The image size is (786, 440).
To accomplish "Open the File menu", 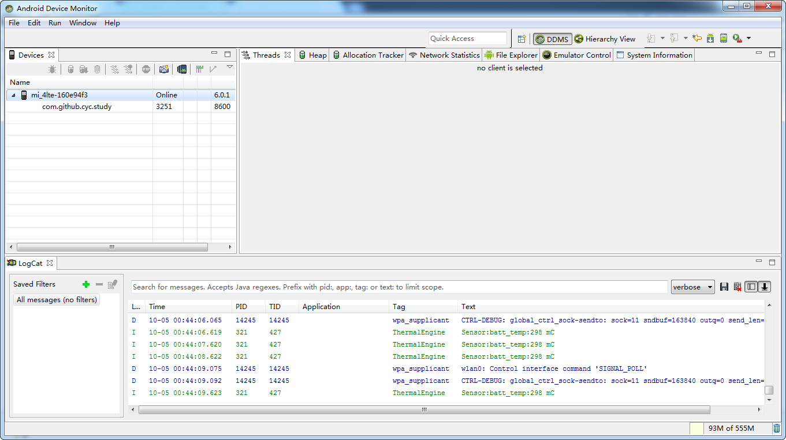I will point(14,23).
